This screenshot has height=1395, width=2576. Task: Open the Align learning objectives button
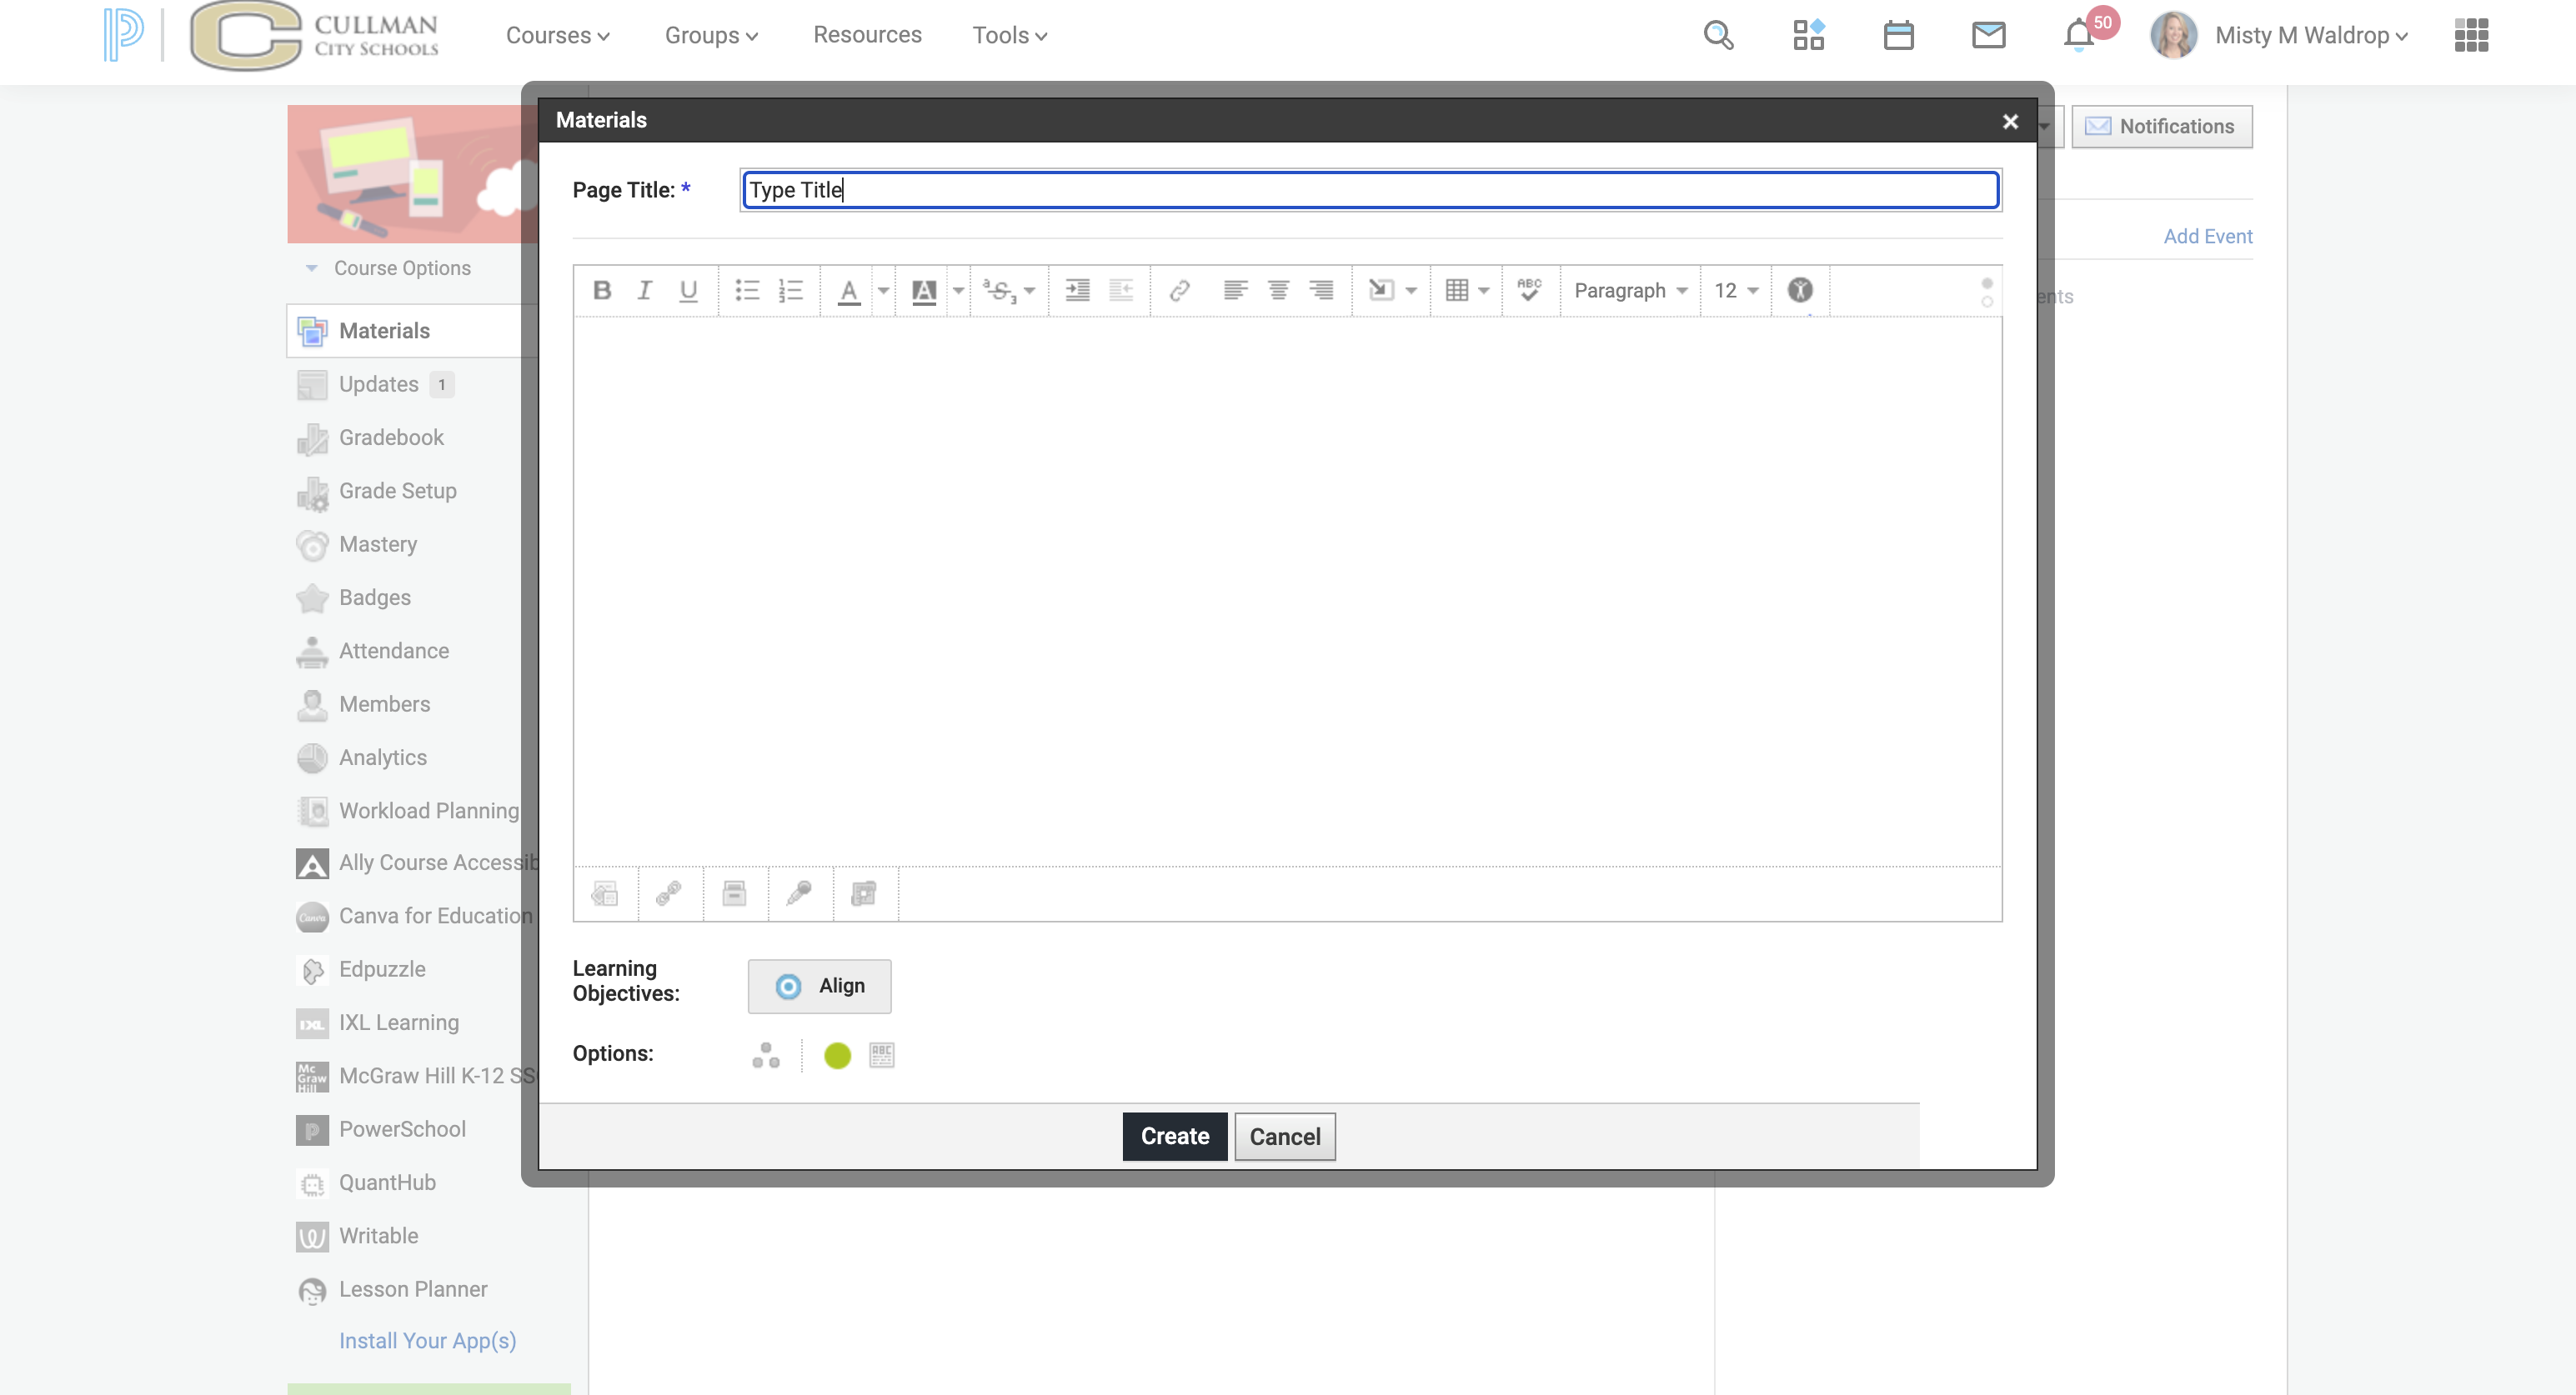click(819, 987)
